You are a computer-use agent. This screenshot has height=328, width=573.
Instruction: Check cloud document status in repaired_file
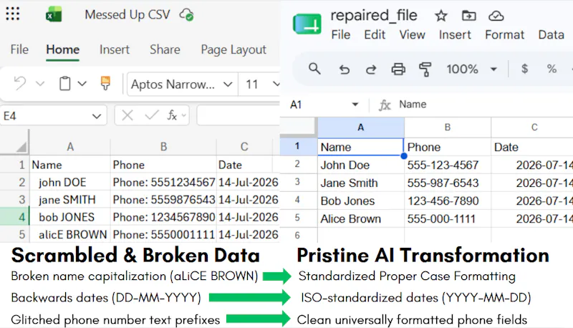click(496, 16)
